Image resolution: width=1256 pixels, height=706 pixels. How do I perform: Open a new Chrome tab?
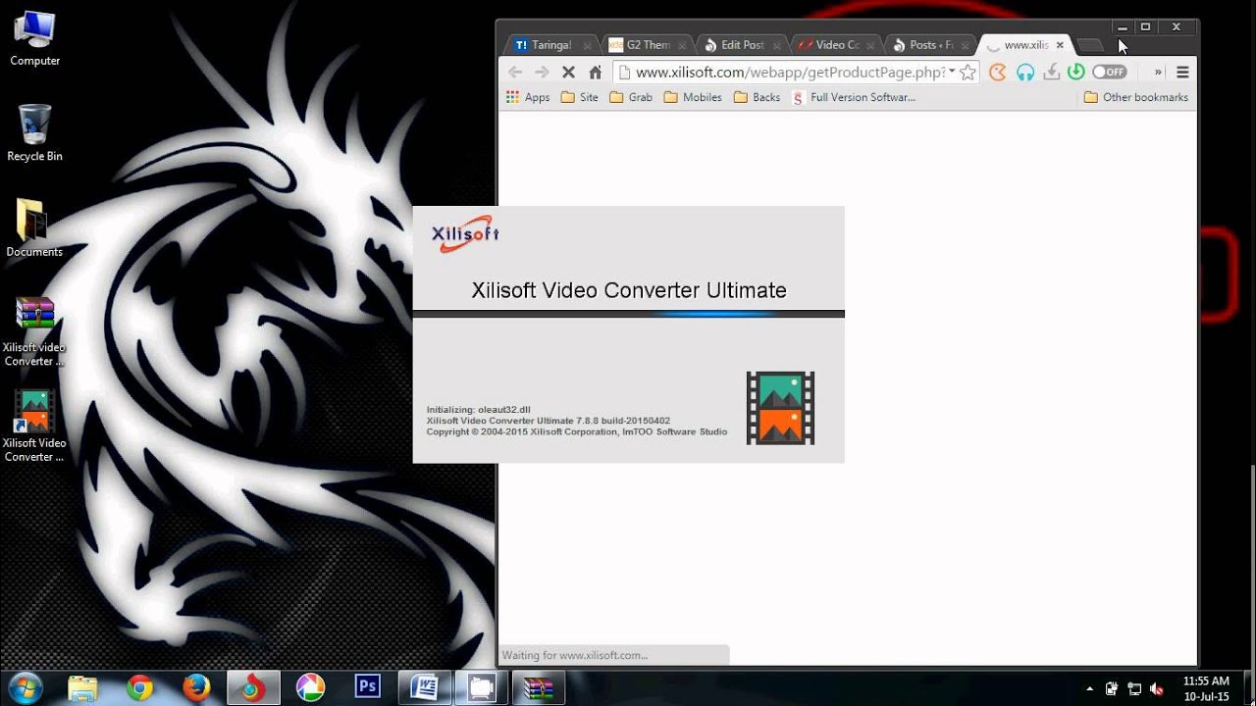pyautogui.click(x=1089, y=45)
